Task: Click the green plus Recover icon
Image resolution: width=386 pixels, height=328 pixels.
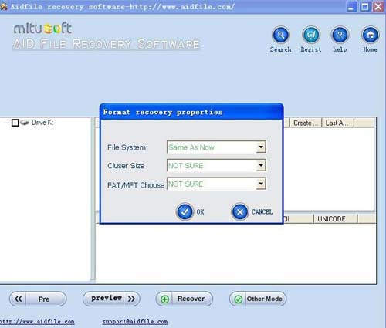Action: (x=164, y=299)
